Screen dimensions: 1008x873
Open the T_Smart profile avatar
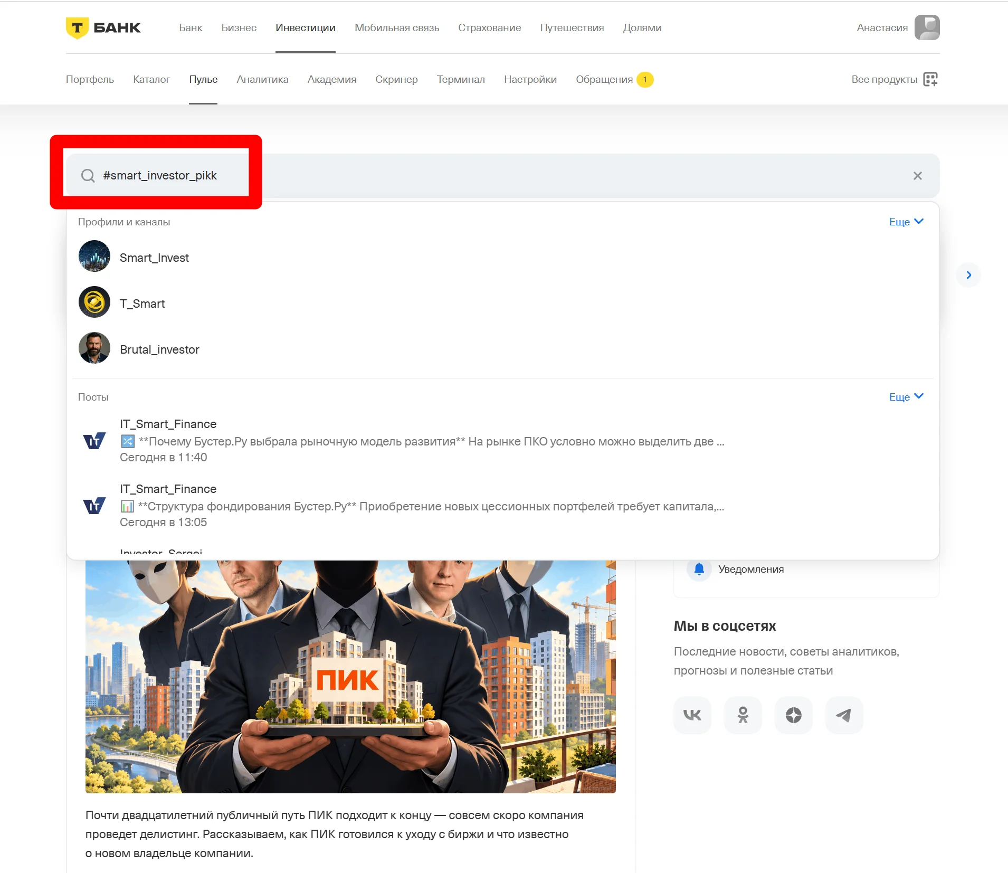[94, 302]
